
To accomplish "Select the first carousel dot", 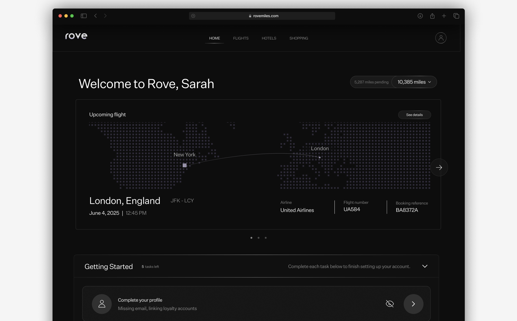I will (251, 238).
